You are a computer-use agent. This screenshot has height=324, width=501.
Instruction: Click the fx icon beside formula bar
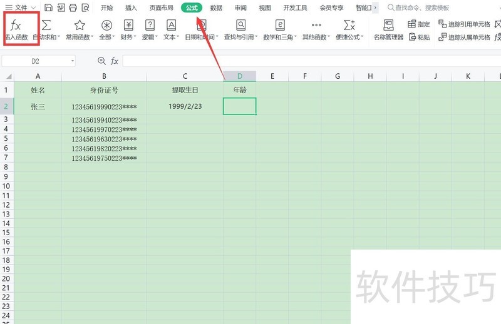click(x=115, y=61)
